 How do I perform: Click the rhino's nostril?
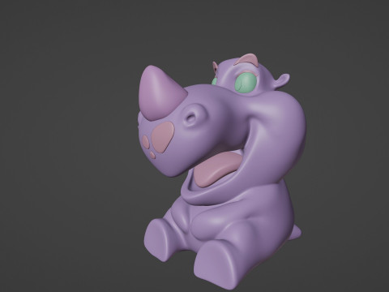(x=192, y=118)
